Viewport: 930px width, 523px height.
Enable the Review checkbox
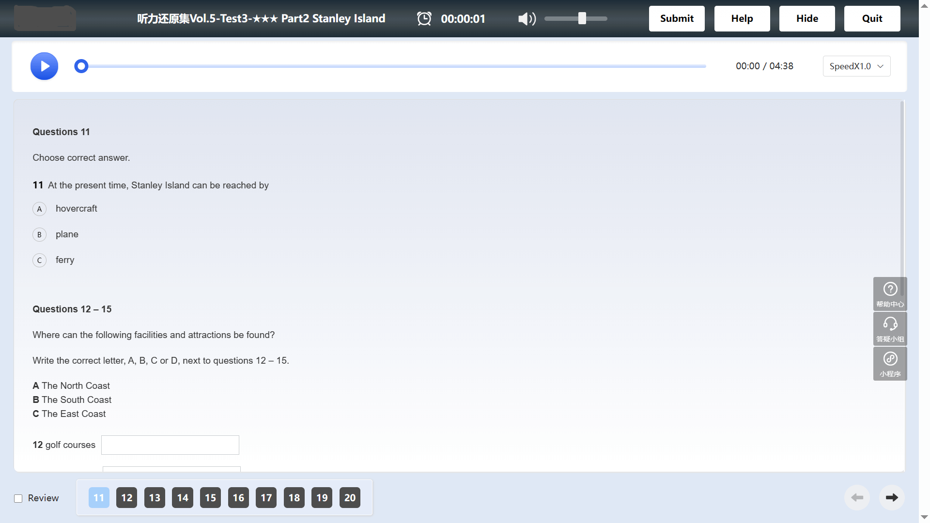pyautogui.click(x=18, y=498)
